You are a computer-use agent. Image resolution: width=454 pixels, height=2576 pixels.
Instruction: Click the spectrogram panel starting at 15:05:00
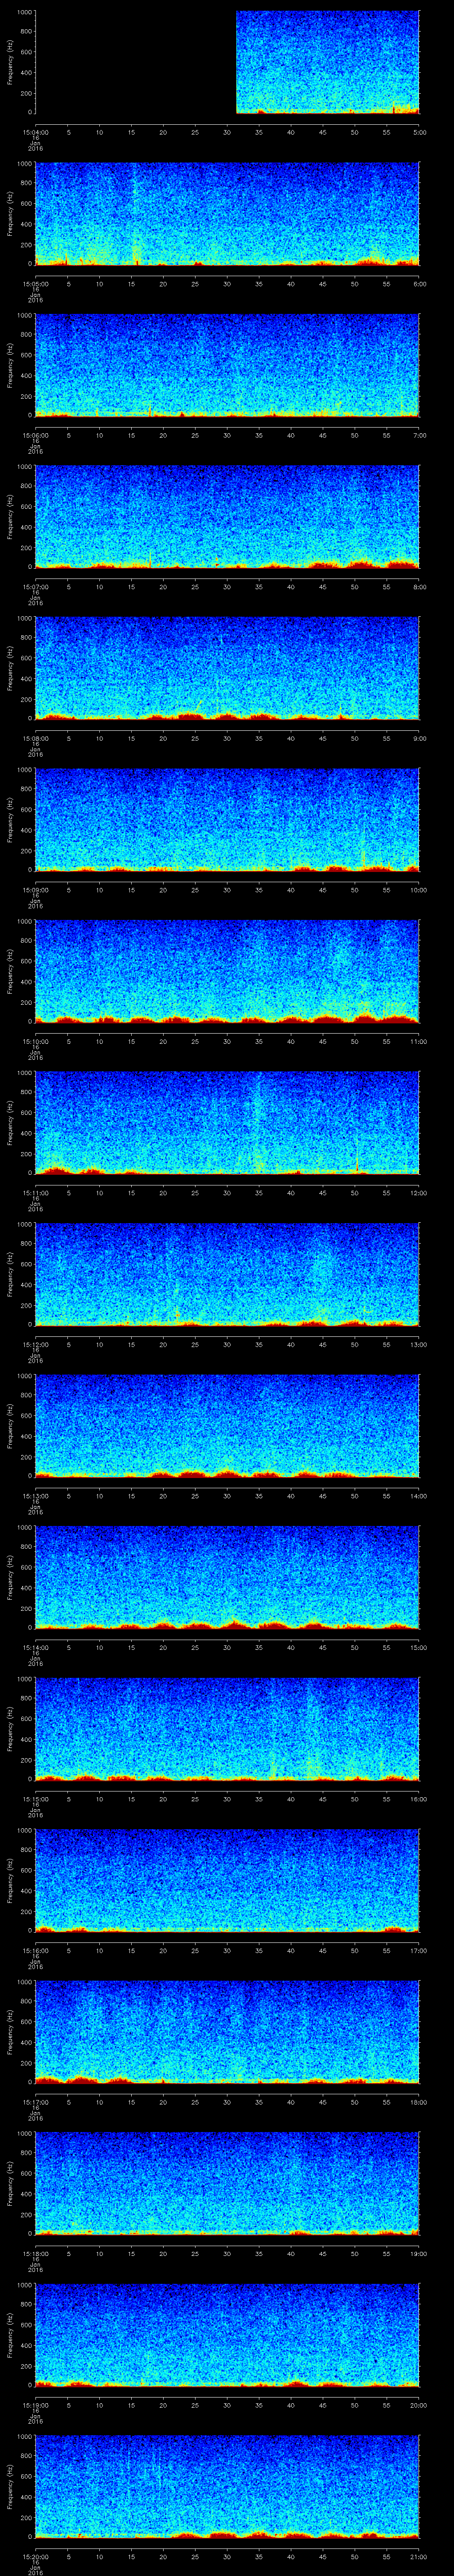point(227,214)
